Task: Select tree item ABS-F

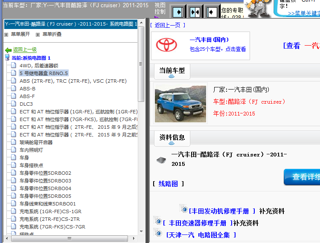Action: point(27,96)
